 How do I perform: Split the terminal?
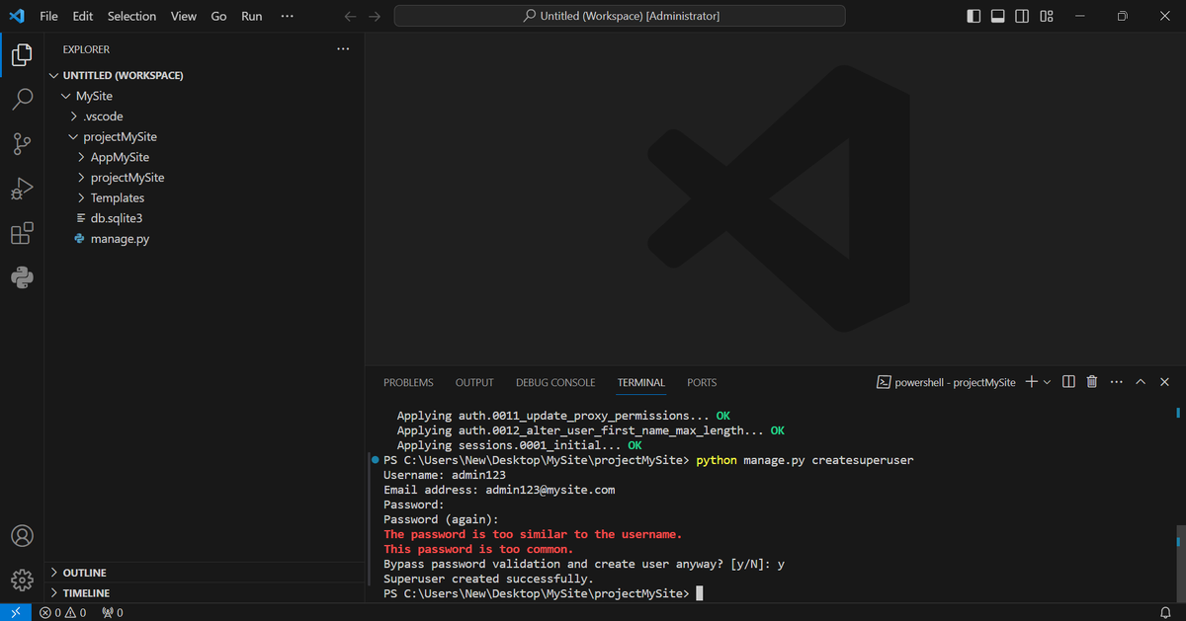(x=1068, y=382)
